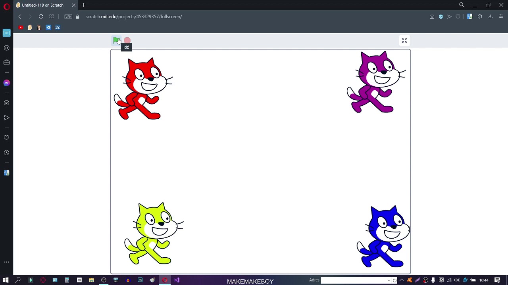
Task: Click the MAKEMAKEBOY taskbar label
Action: click(x=250, y=281)
